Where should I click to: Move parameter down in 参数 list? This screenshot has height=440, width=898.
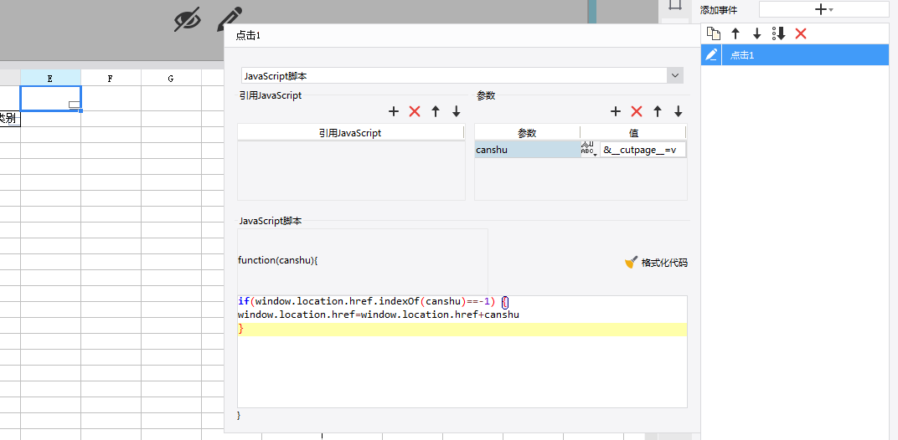coord(679,111)
